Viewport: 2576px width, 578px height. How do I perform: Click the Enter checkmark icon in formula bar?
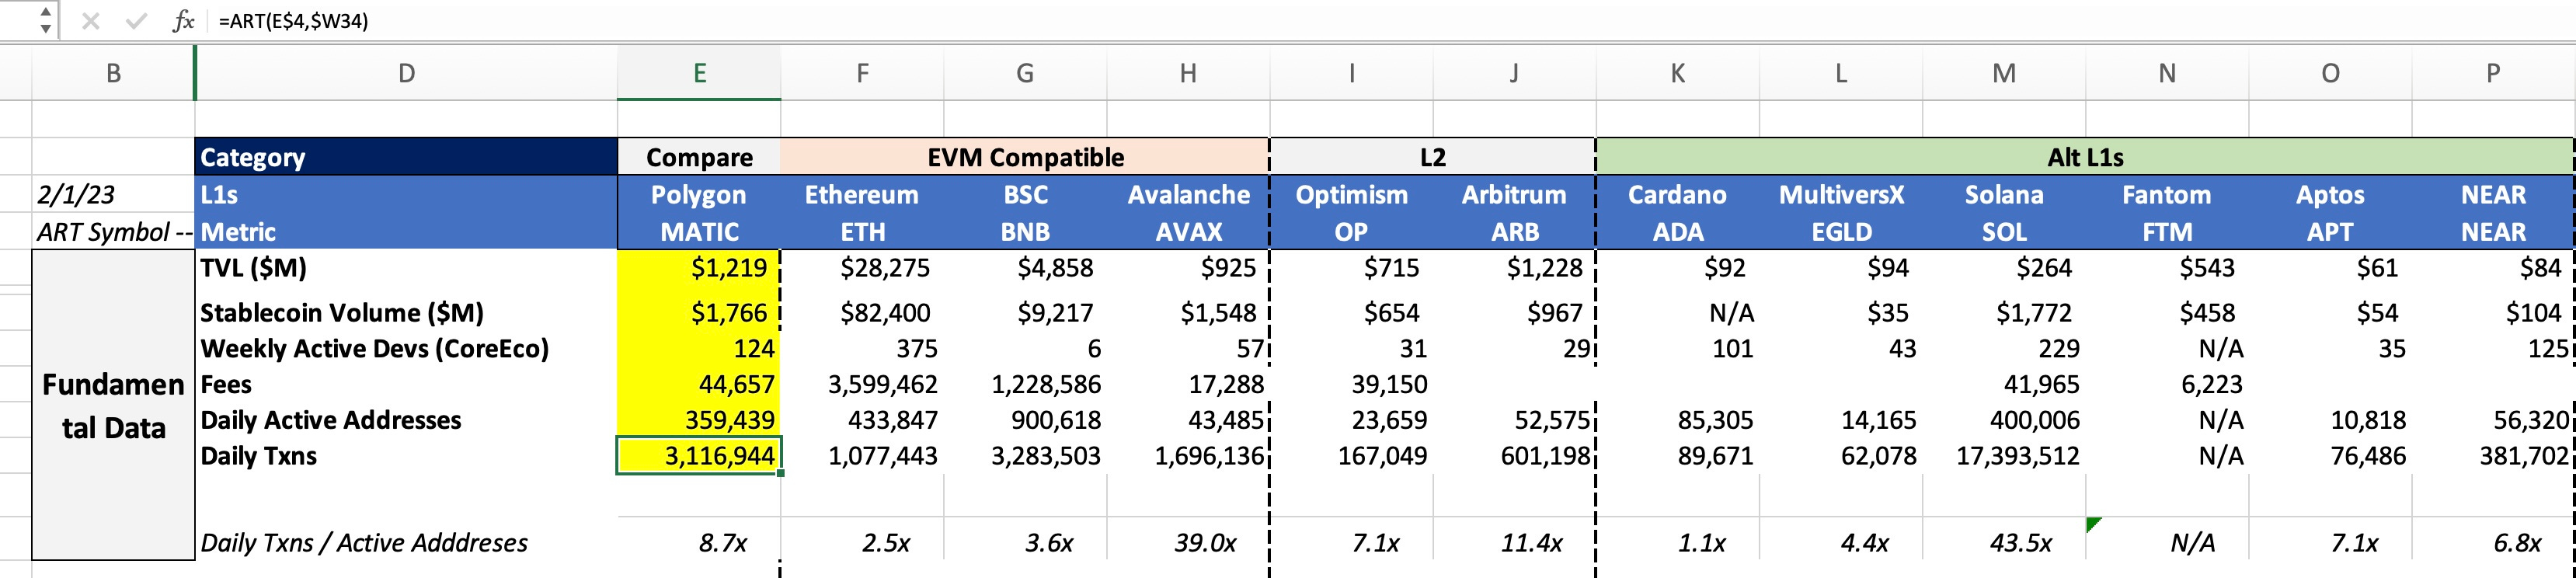click(137, 21)
